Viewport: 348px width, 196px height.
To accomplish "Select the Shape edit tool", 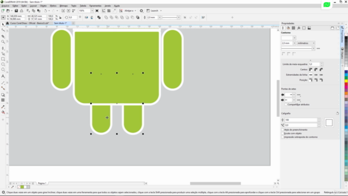I will (3, 30).
